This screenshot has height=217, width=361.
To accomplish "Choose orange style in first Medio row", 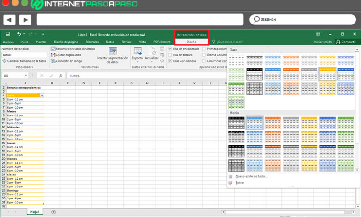I will (273, 123).
